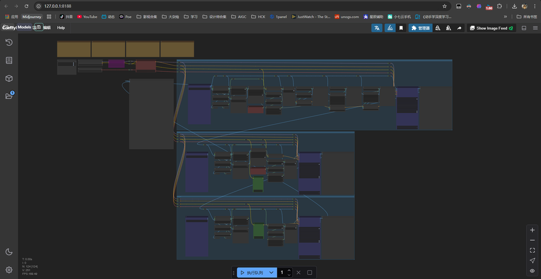Click the zoom out minus icon

click(x=532, y=240)
